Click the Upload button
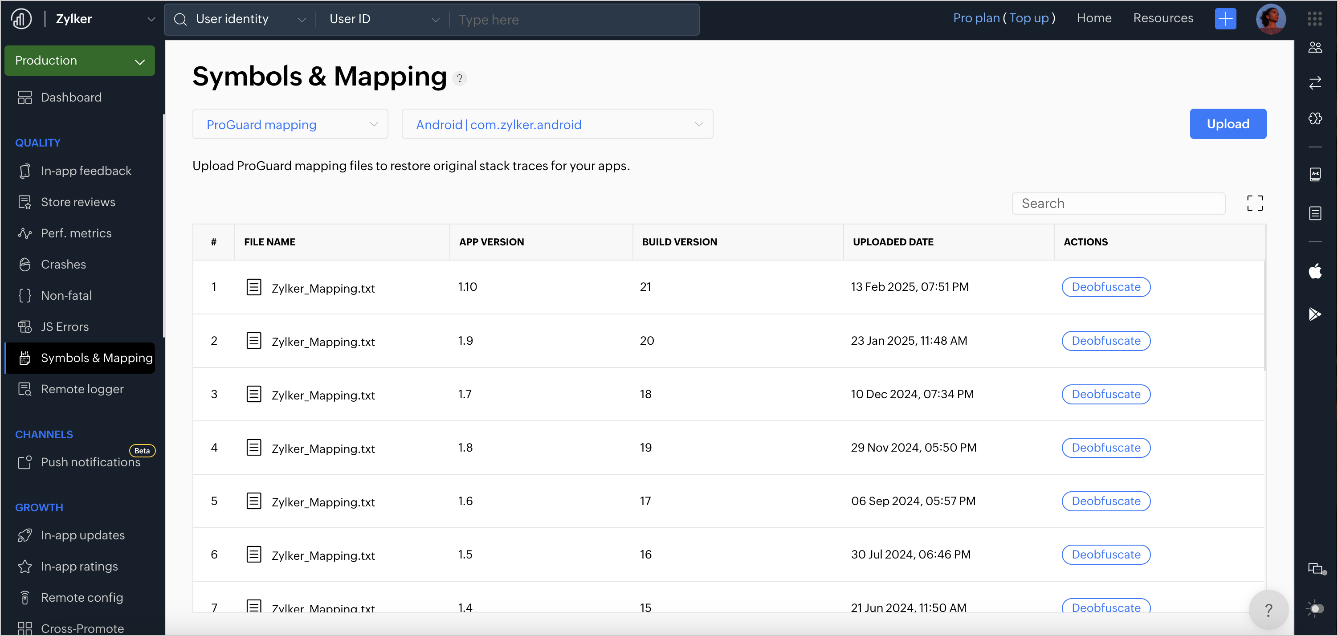Screen dimensions: 1338x636 coord(1228,124)
